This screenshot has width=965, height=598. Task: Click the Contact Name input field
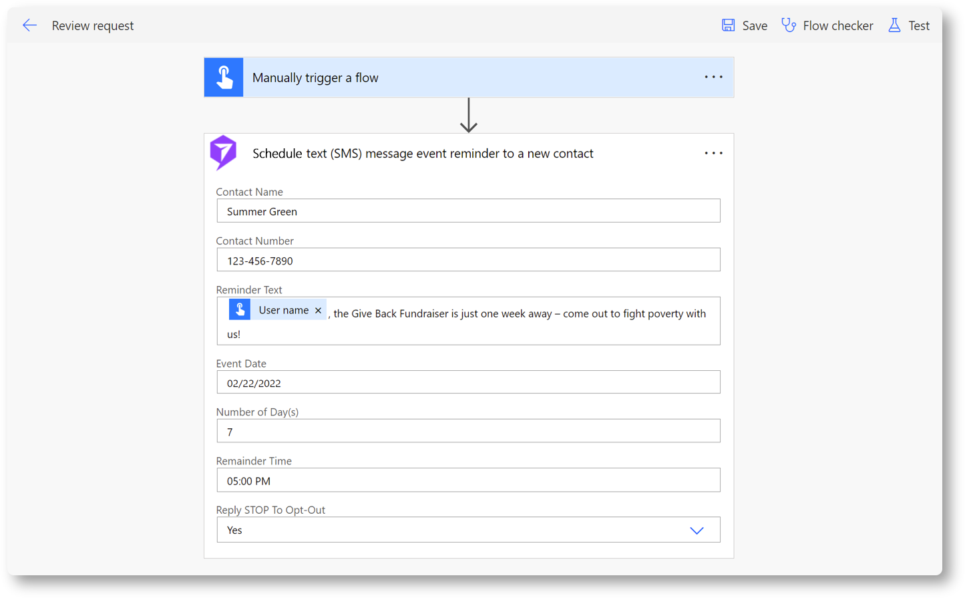pos(467,211)
